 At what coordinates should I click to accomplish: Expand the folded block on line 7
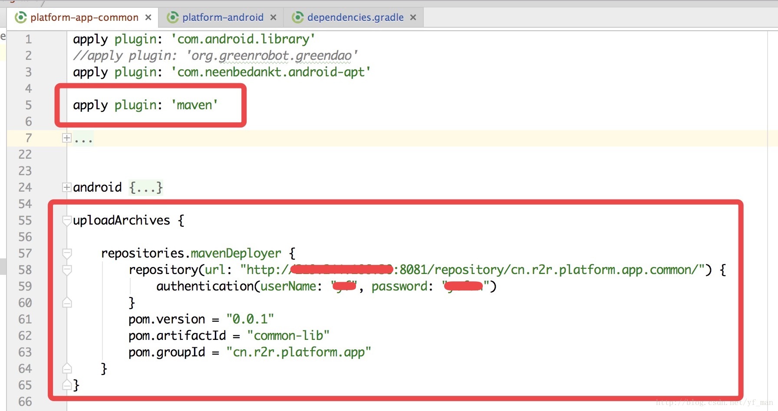(67, 138)
